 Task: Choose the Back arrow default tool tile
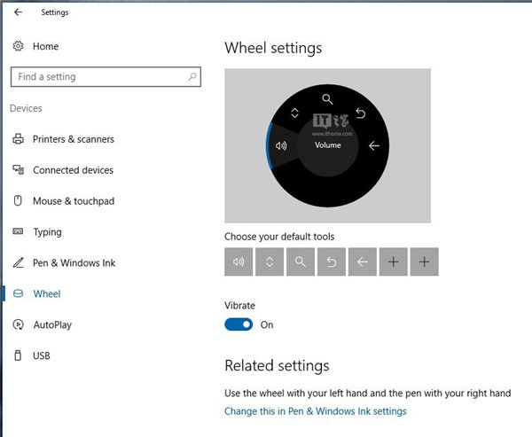point(363,261)
